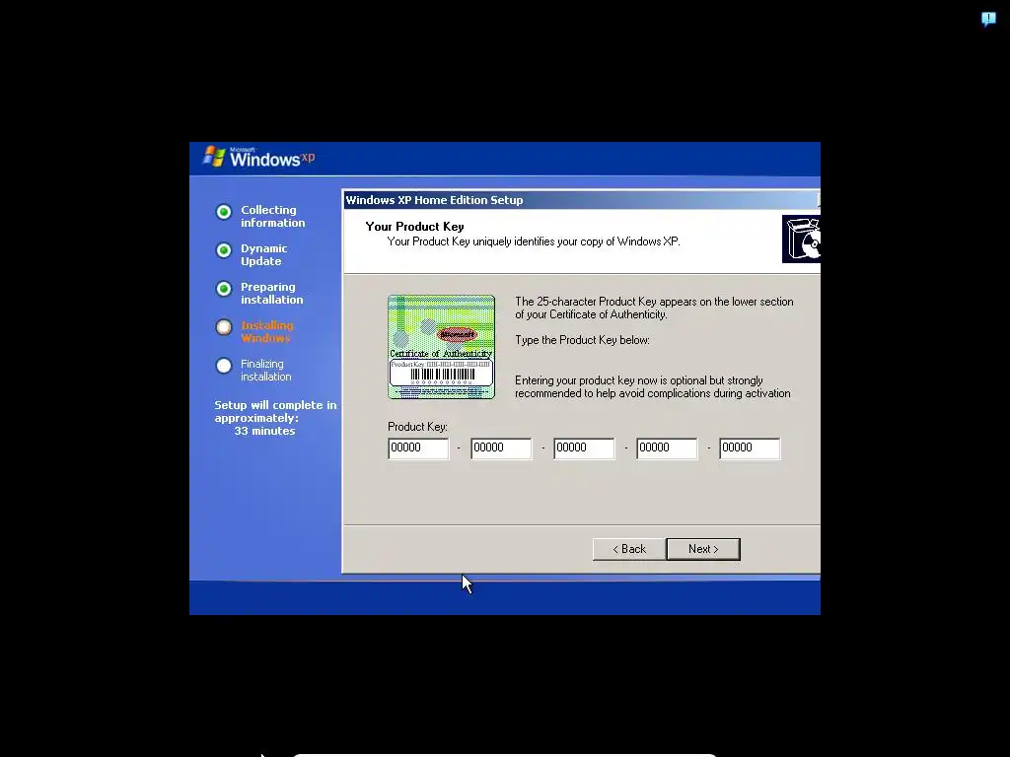Focus the first Product Key field
Image resolution: width=1010 pixels, height=757 pixels.
pyautogui.click(x=418, y=448)
